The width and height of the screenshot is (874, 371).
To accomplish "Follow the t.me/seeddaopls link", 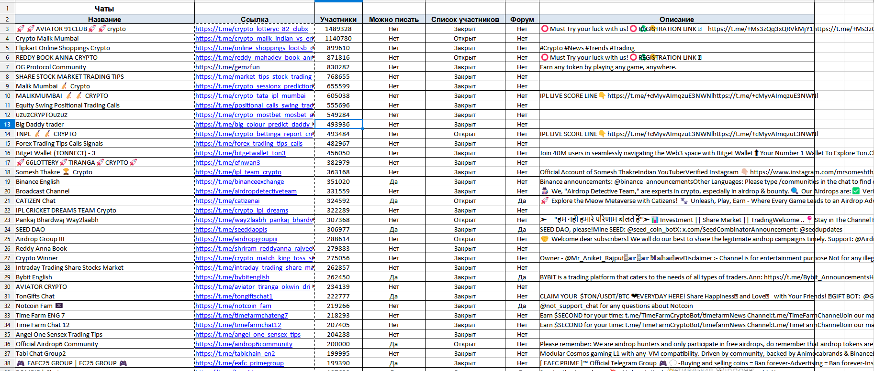I will pos(231,230).
